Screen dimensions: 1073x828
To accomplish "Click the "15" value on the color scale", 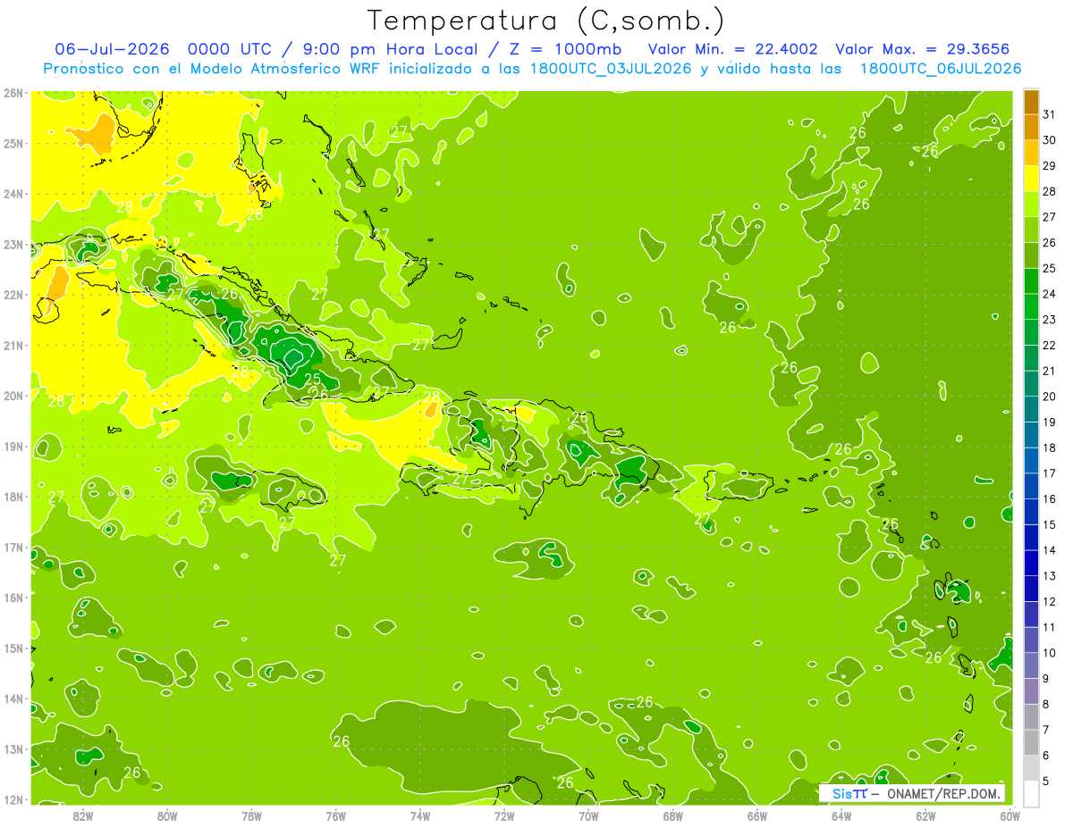I will (x=1050, y=525).
